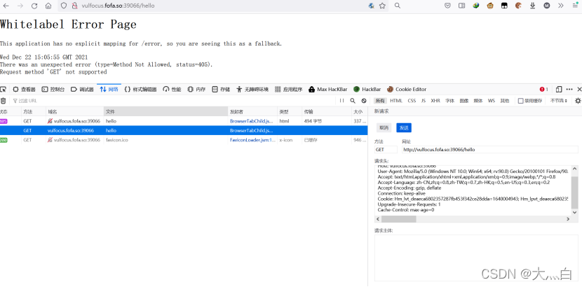The image size is (582, 287).
Task: Click the globe extension icon
Action: [x=476, y=6]
